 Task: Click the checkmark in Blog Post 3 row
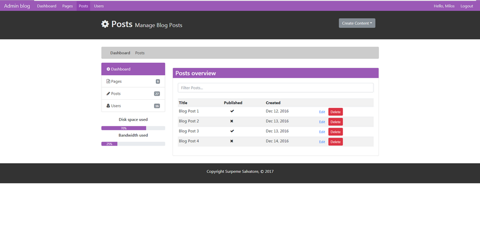pyautogui.click(x=232, y=131)
